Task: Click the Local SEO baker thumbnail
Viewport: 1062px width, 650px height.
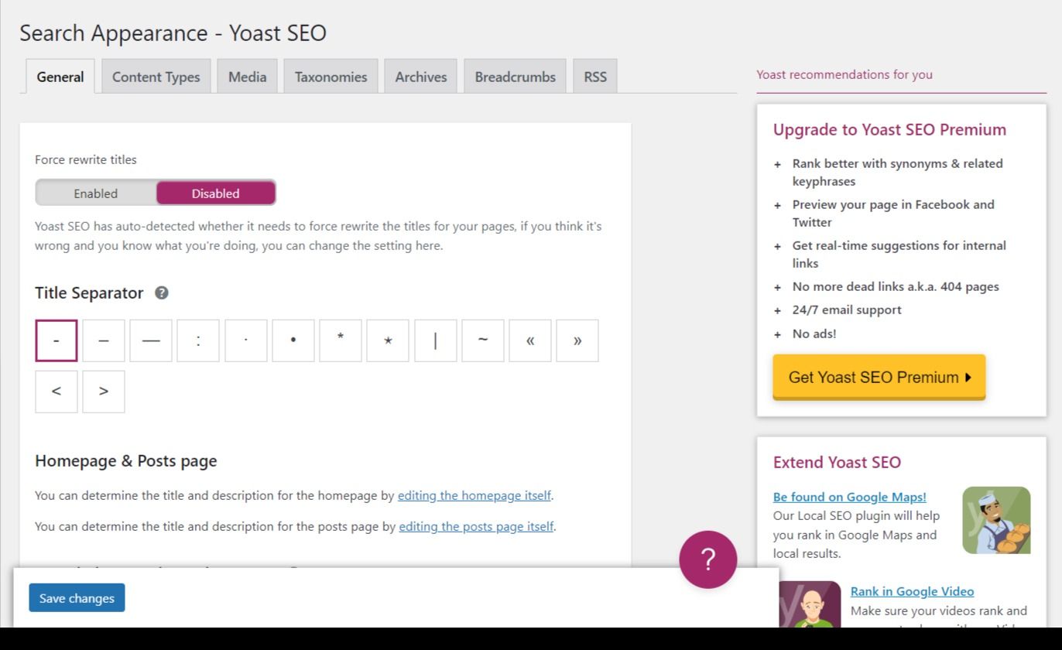Action: 997,520
